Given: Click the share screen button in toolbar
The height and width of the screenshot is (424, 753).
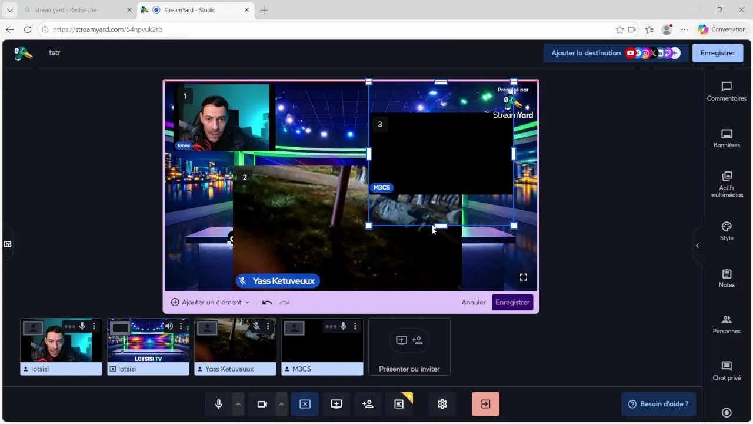Looking at the screenshot, I should point(336,404).
